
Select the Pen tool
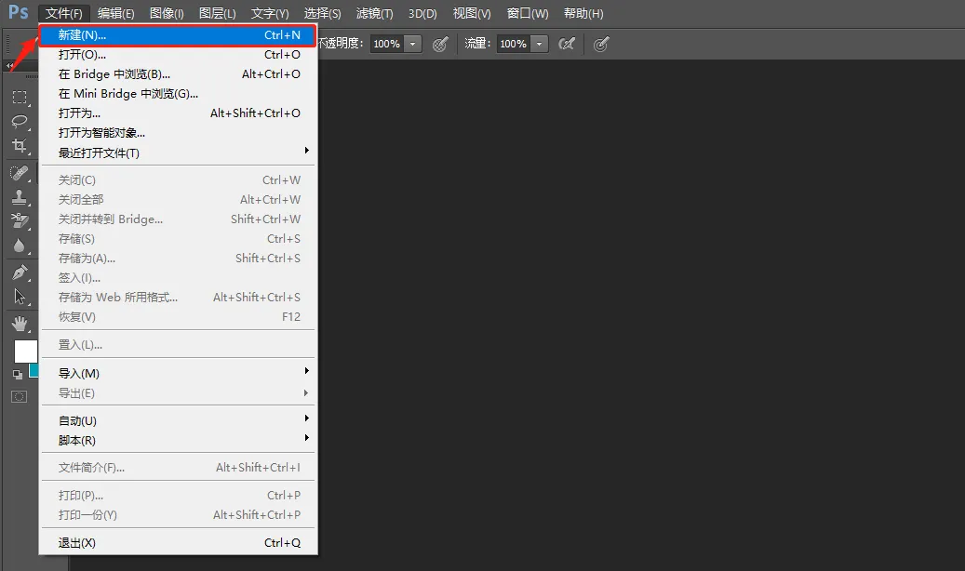pos(20,272)
